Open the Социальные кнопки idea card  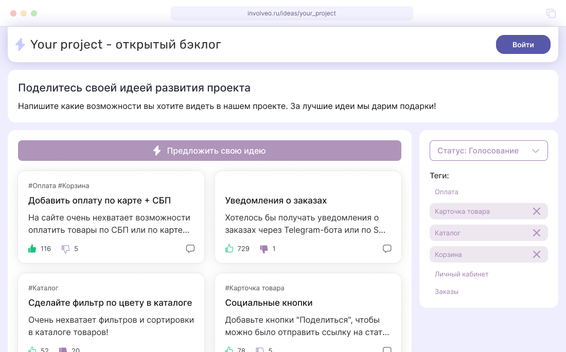[269, 303]
